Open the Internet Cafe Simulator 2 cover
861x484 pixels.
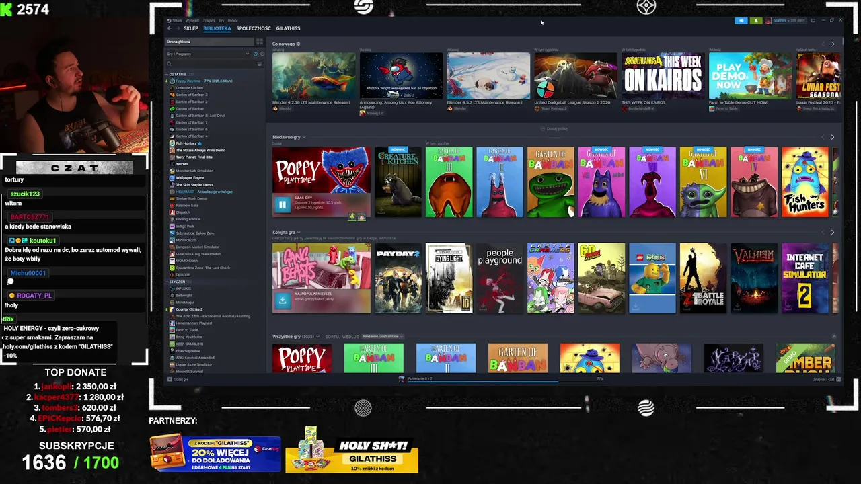(x=805, y=278)
